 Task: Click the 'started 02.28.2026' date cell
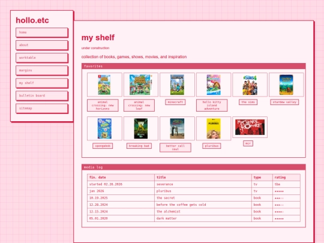pos(121,184)
